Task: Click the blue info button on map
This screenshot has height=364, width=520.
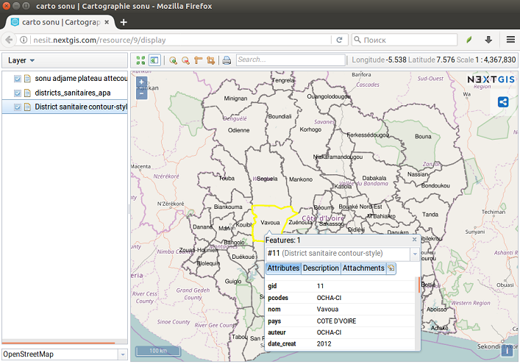Action: (507, 350)
